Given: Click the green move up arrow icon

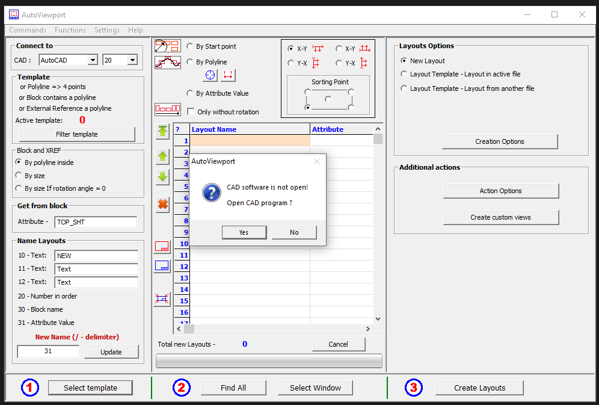Looking at the screenshot, I should 162,157.
